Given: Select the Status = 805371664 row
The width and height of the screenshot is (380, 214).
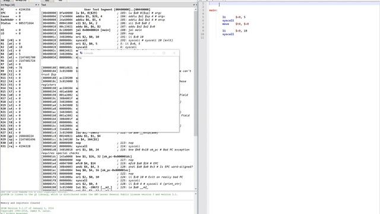Looking at the screenshot, I should pyautogui.click(x=17, y=23).
